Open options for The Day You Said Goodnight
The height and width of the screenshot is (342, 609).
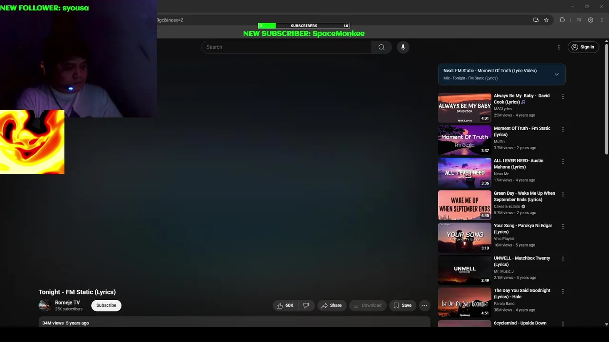[x=563, y=291]
